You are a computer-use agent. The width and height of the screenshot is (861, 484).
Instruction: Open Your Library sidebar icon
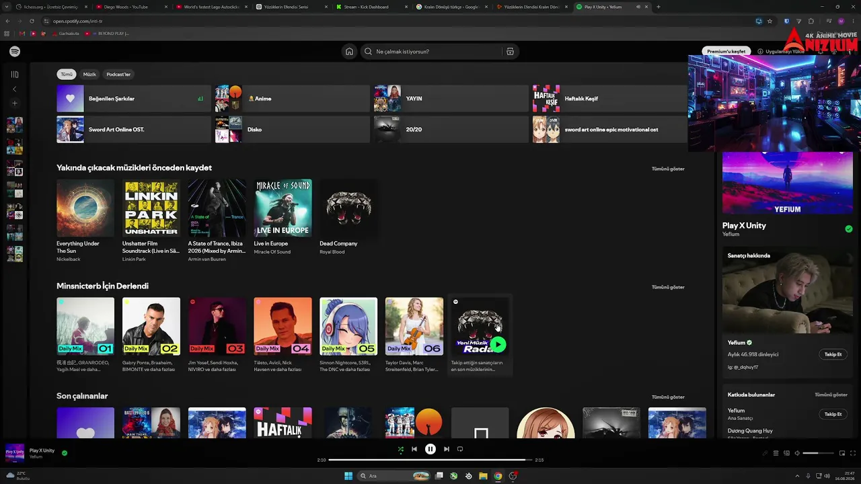(15, 75)
